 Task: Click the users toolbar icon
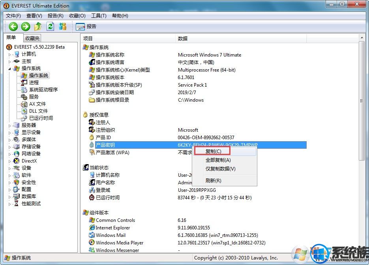63,26
